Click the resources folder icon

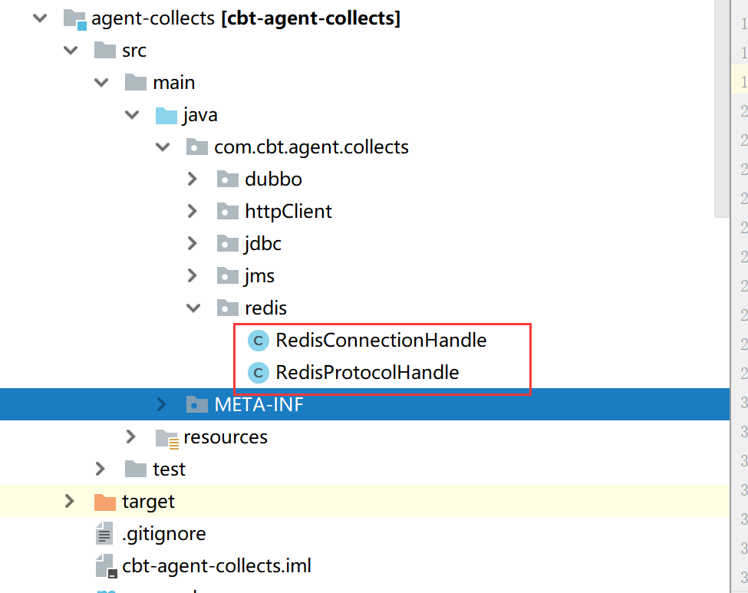tap(166, 437)
